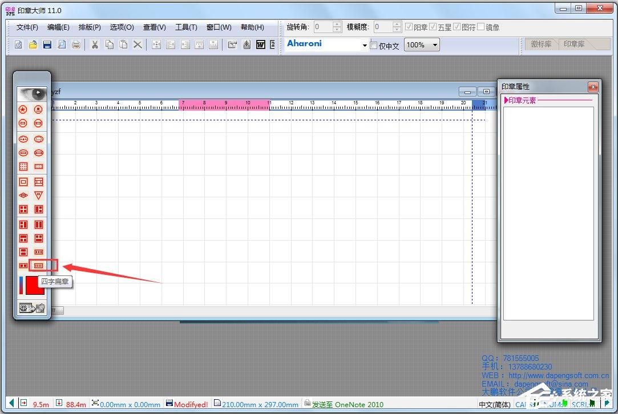The image size is (618, 414).
Task: Select the round star stamp tool
Action: (23, 109)
